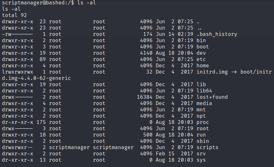Screen dimensions: 274x167
Task: Click the .bash_history file name
Action: (x=217, y=34)
